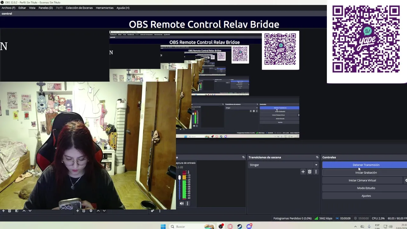Open the Perfil menu
Viewport: 407px width, 229px height.
(x=59, y=8)
